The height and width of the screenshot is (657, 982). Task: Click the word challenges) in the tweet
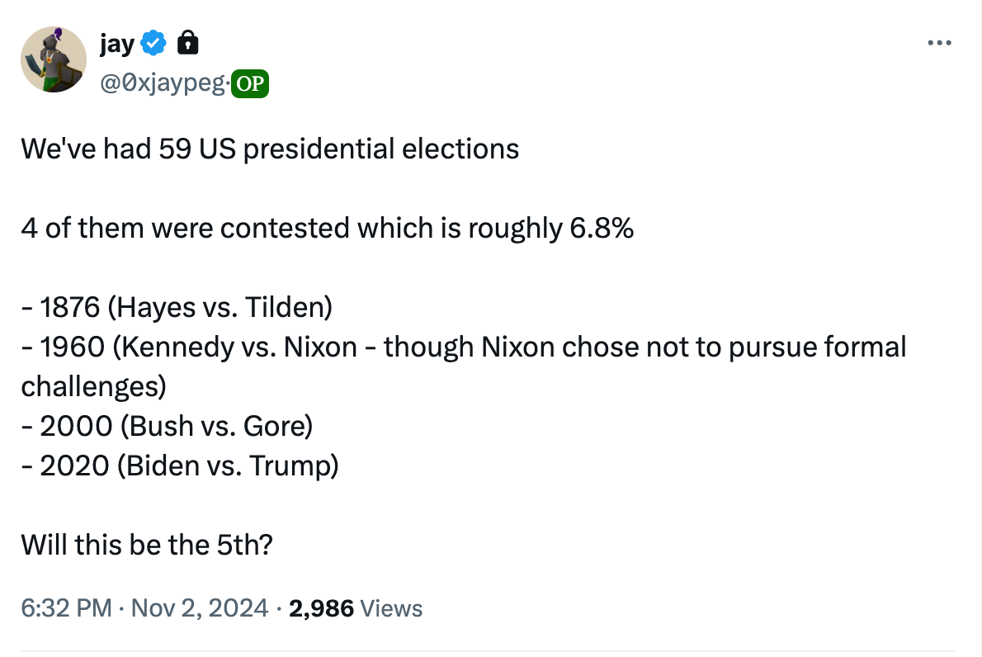pos(94,386)
